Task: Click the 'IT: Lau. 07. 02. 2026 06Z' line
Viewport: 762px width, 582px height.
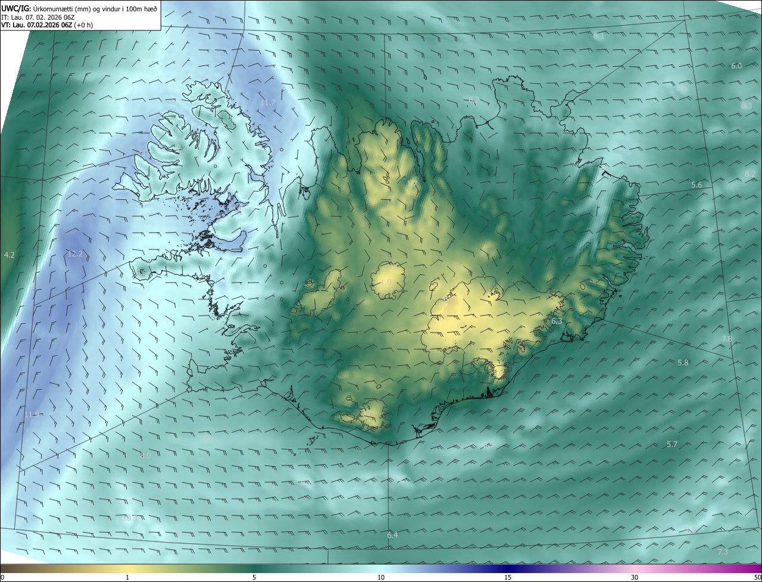Action: [38, 17]
